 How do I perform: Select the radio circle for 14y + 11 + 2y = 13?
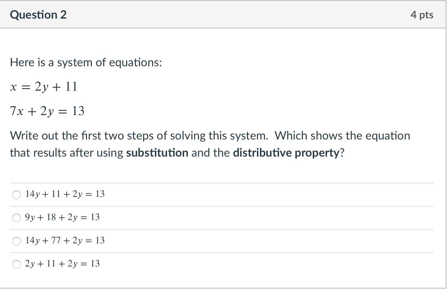point(16,195)
